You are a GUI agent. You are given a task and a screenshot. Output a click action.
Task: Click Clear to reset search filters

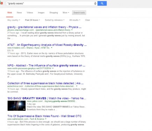(87, 20)
